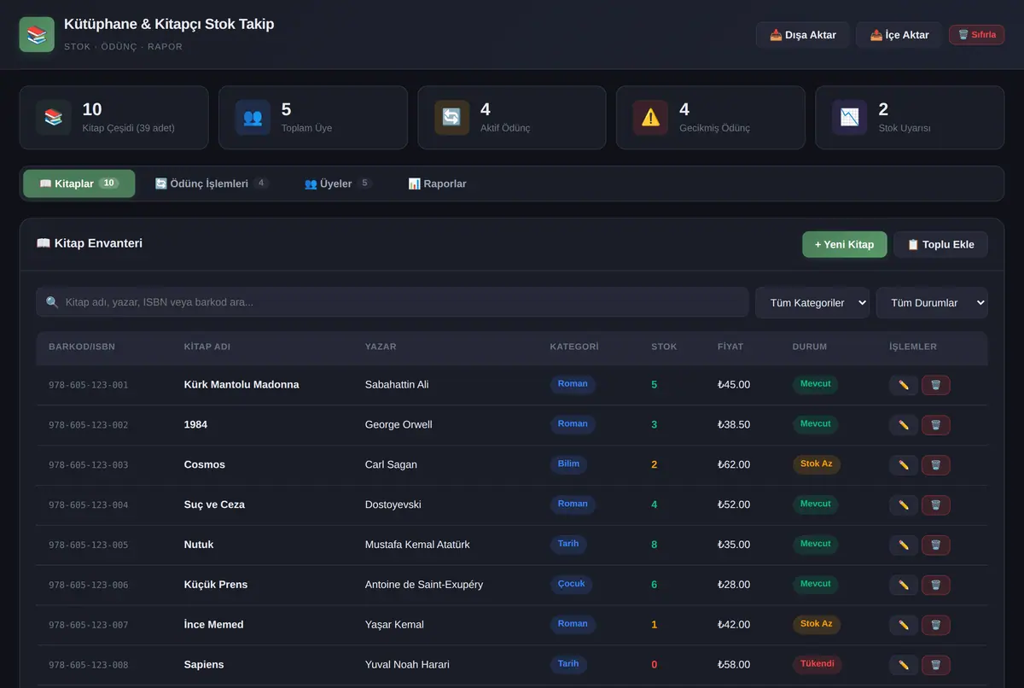Open the Tüm Durumlar status dropdown

pyautogui.click(x=932, y=302)
